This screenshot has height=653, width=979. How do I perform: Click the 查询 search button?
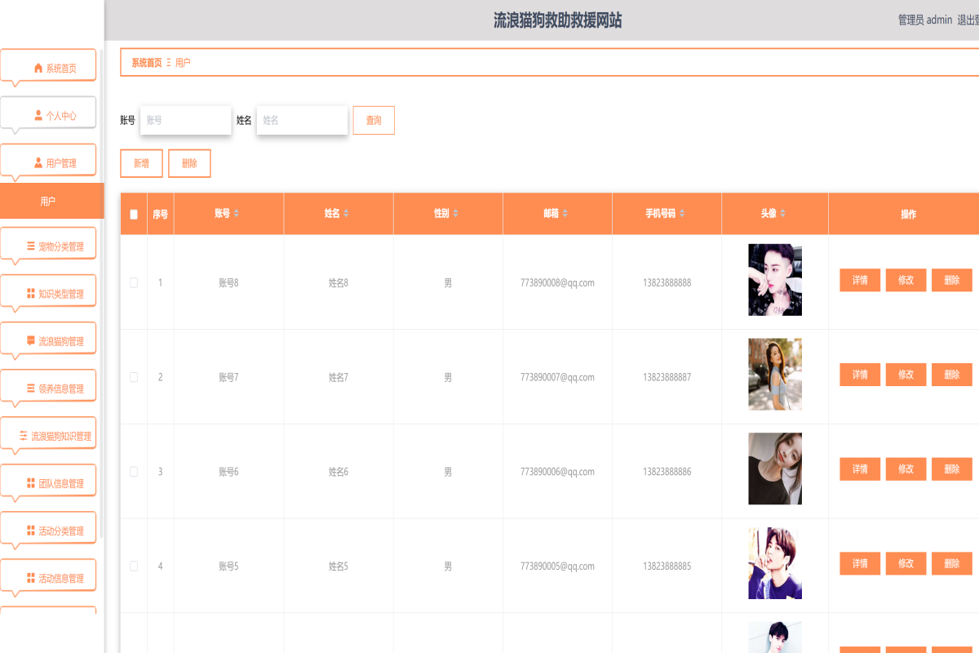374,120
